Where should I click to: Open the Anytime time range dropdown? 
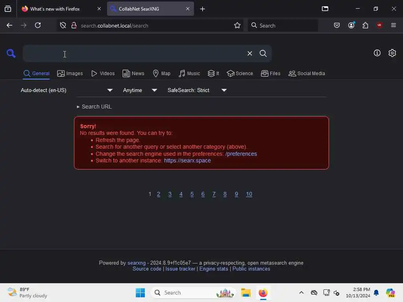(x=140, y=90)
